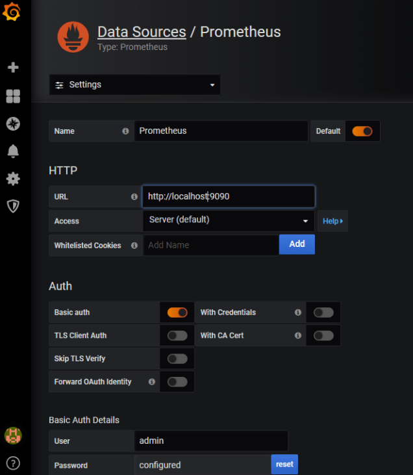413x475 pixels.
Task: Enable the TLS Client Auth toggle
Action: pos(177,335)
